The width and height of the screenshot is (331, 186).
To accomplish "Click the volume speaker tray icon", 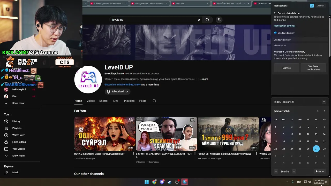I will pos(310,182).
